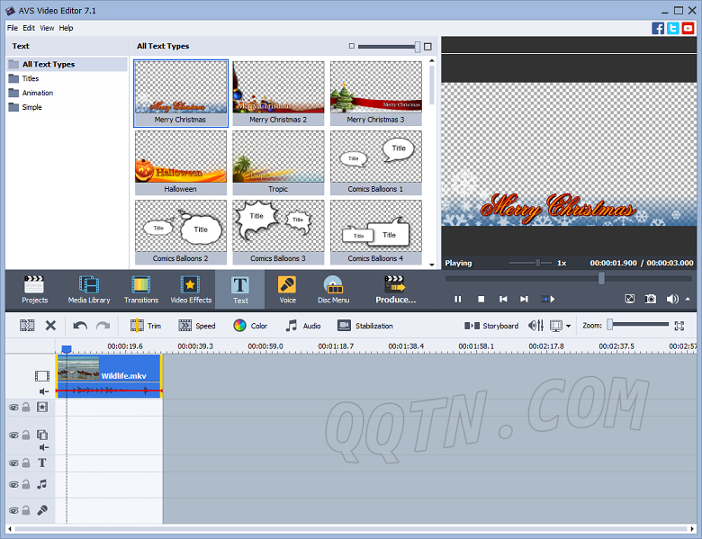The image size is (702, 539).
Task: Open the Stabilization tool
Action: tap(364, 326)
